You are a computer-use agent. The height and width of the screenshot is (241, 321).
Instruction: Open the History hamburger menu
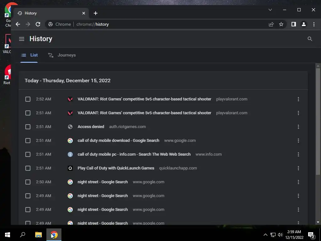click(x=22, y=39)
